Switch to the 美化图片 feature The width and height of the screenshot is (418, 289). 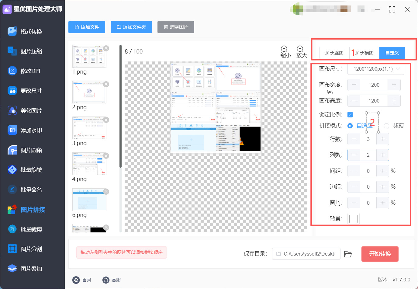[x=25, y=110]
